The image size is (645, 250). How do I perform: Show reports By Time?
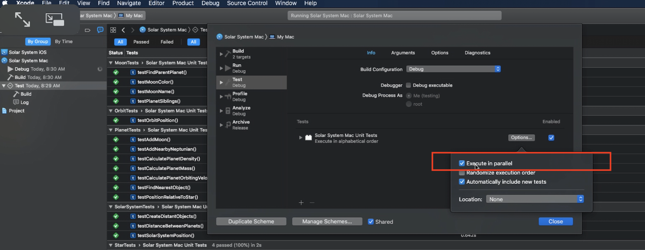coord(64,42)
